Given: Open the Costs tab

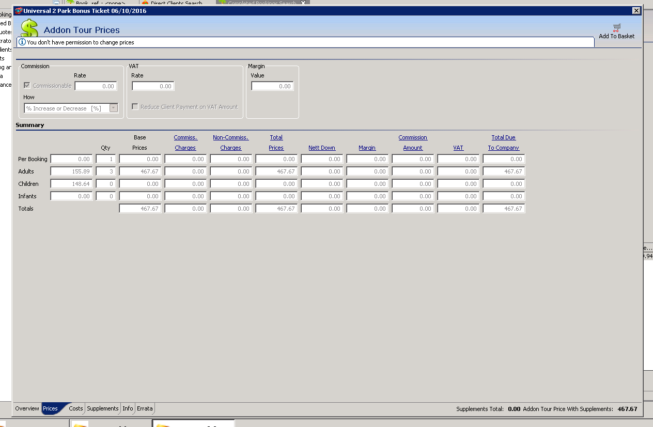Looking at the screenshot, I should click(76, 408).
